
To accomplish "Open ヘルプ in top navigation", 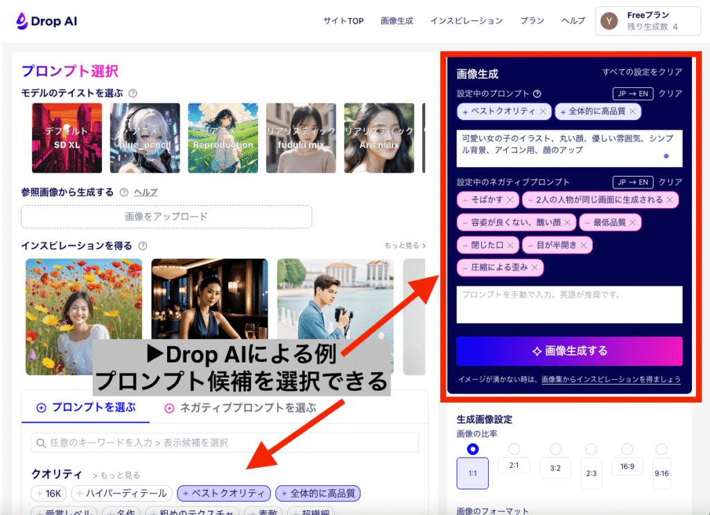I will [573, 21].
